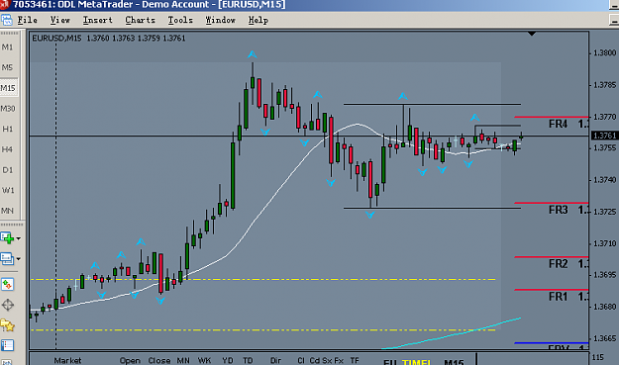Screen dimensions: 619x365
Task: Expand the New Chart dropdown arrow
Action: [x=18, y=238]
